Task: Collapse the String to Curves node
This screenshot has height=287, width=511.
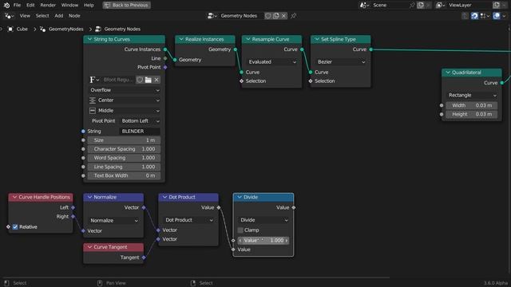Action: [x=89, y=39]
